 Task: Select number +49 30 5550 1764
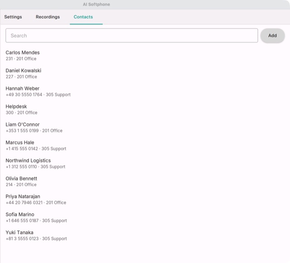click(x=24, y=95)
